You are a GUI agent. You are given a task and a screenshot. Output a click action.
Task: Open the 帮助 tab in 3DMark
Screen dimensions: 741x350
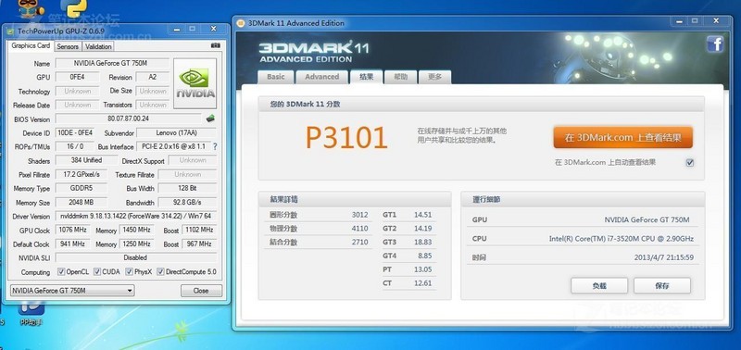pos(400,77)
